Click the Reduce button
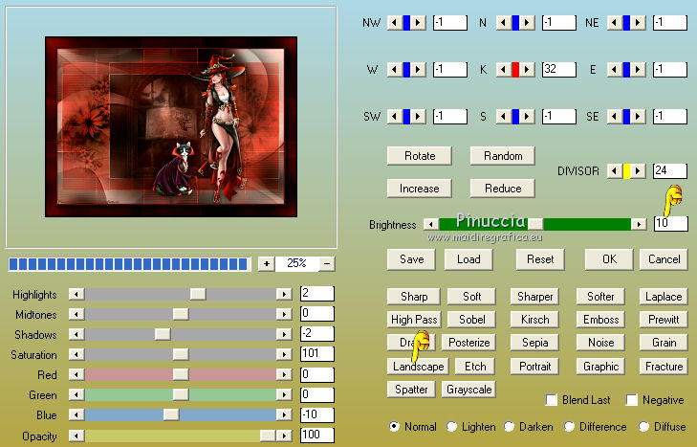Screen dimensions: 697x447 click(x=503, y=189)
